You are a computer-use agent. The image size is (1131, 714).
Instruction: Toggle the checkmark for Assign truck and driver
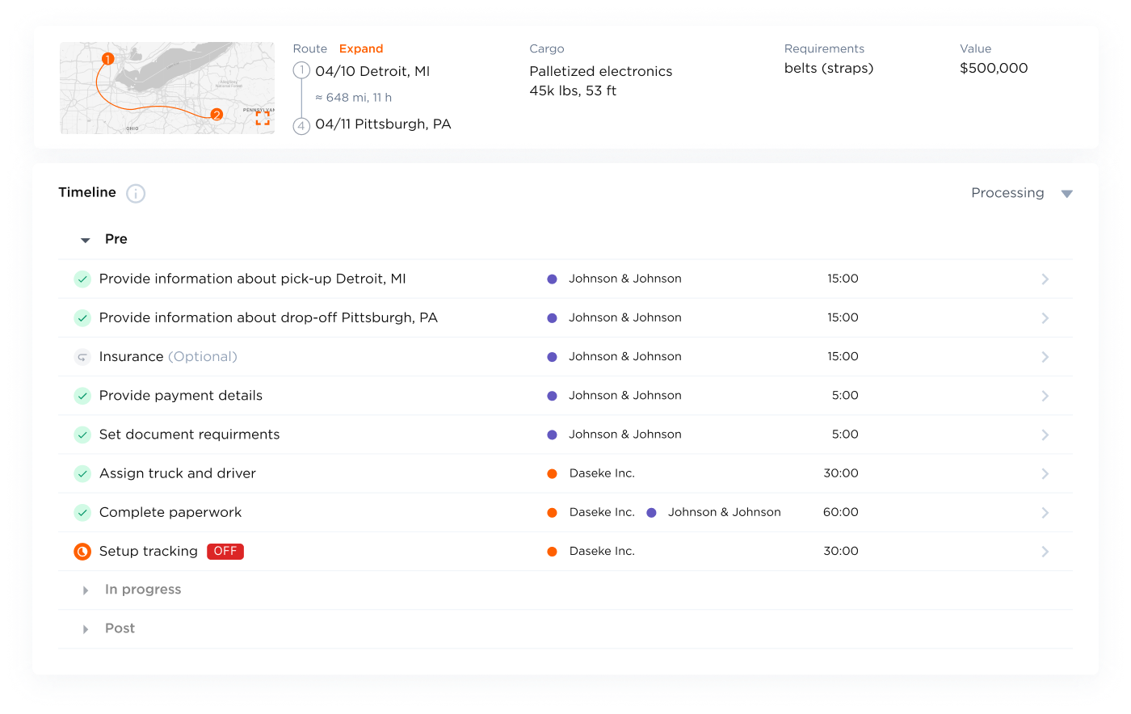82,473
